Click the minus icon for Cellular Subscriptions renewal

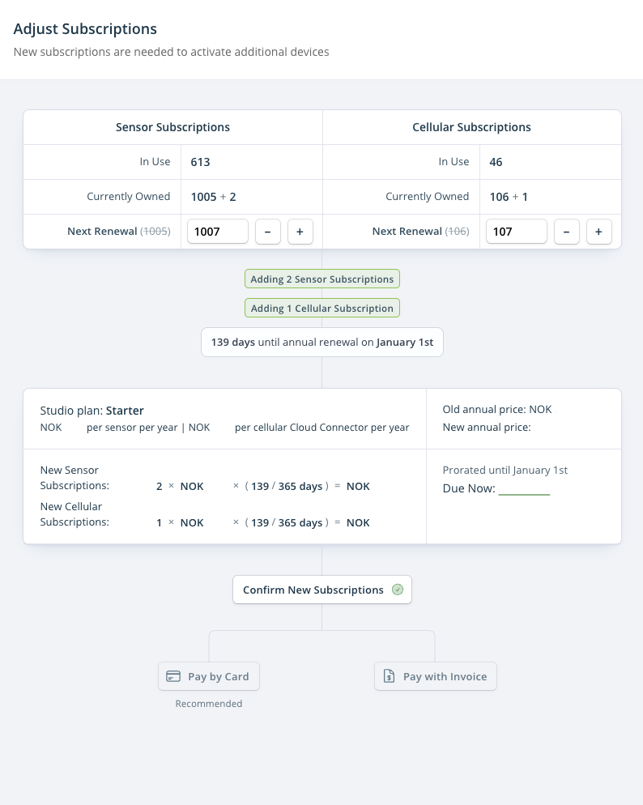[567, 232]
